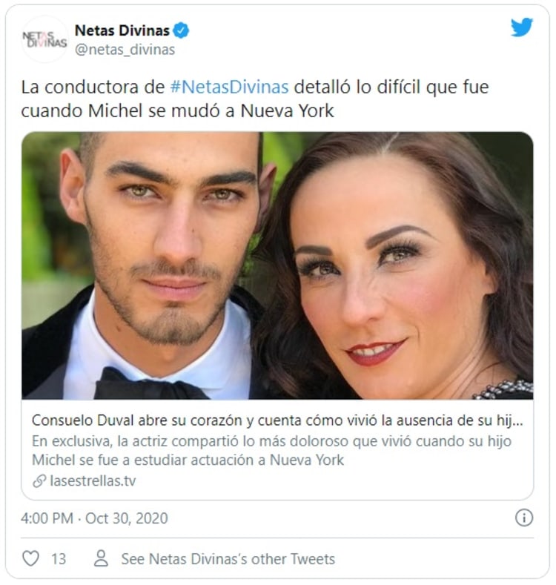Click the Twitter bird logo
The image size is (556, 585).
click(521, 27)
